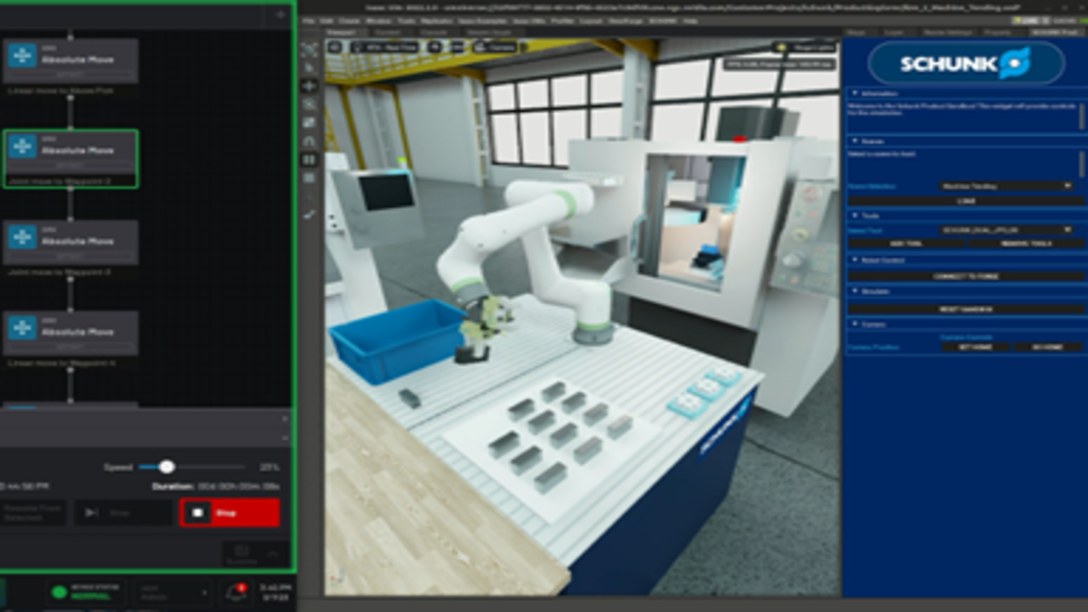The width and height of the screenshot is (1088, 612).
Task: Select the move tool in viewport toolbar
Action: tap(309, 86)
